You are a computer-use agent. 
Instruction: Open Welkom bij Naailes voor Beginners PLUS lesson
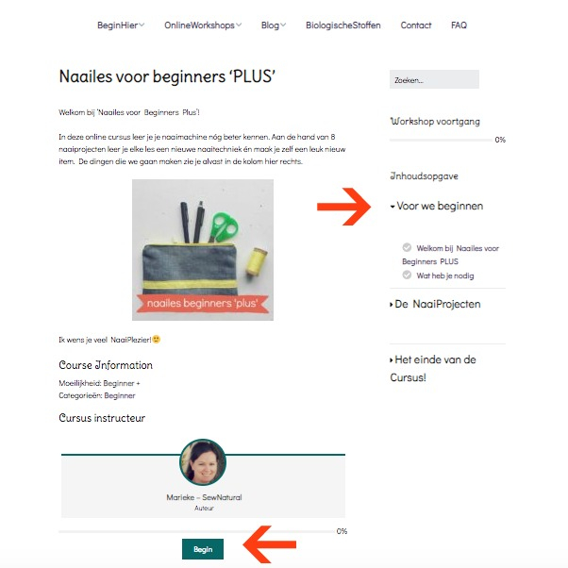point(451,255)
